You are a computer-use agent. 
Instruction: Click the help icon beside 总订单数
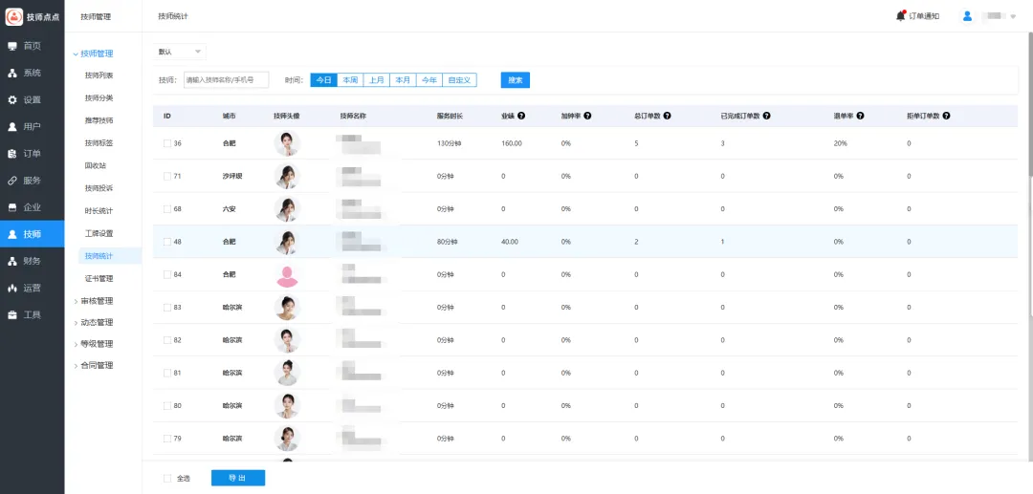click(667, 116)
